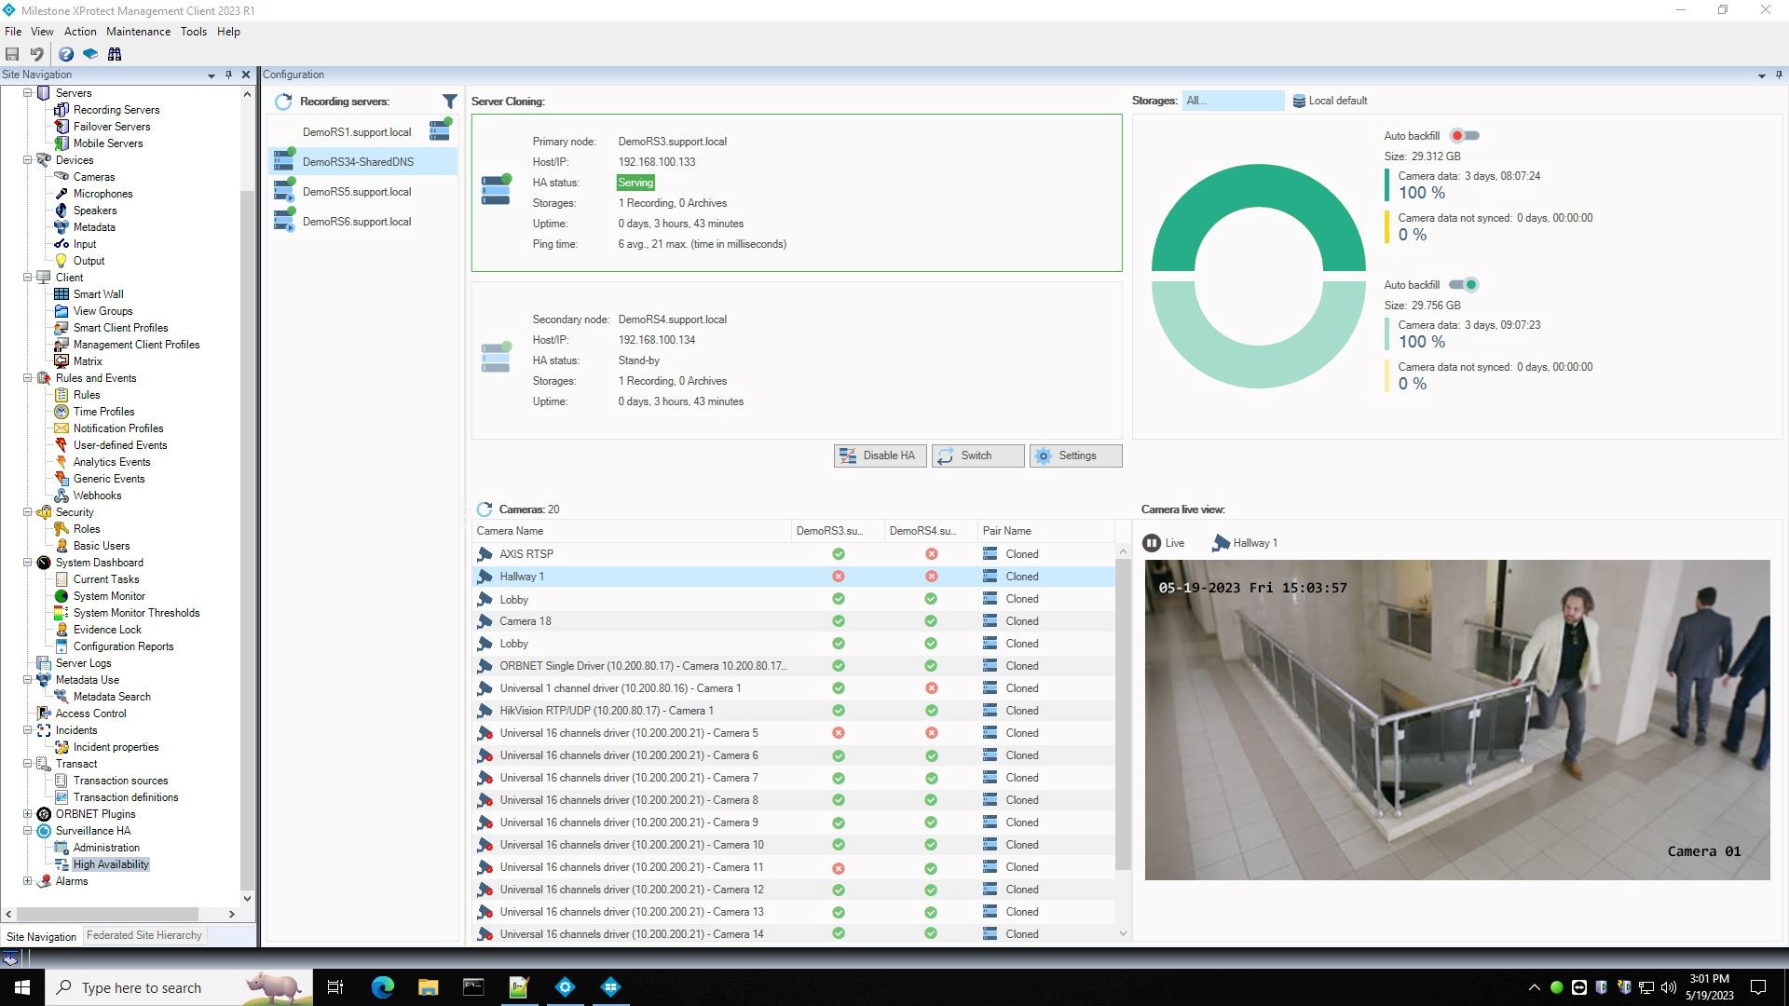Collapse the System Dashboard node

(x=28, y=563)
